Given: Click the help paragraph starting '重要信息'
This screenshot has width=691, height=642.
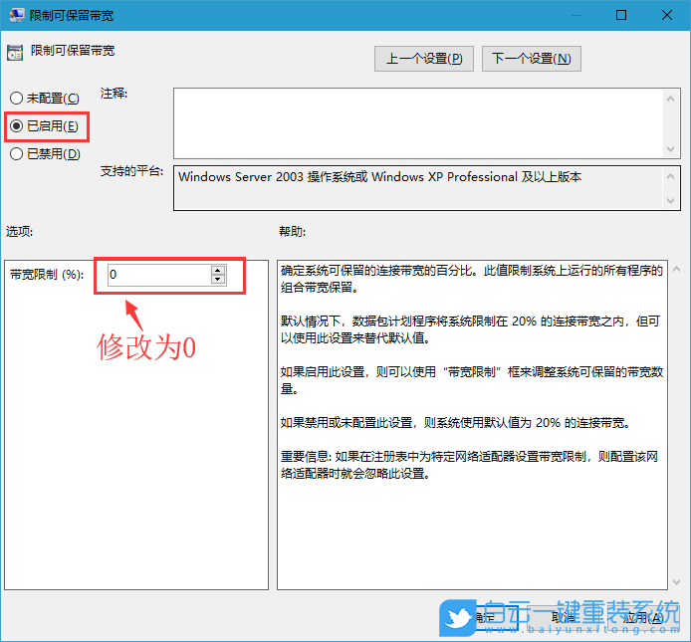Looking at the screenshot, I should (x=469, y=465).
